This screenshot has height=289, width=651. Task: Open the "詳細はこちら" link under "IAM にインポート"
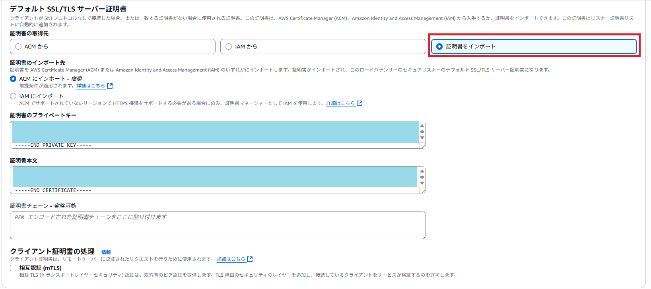(x=340, y=103)
